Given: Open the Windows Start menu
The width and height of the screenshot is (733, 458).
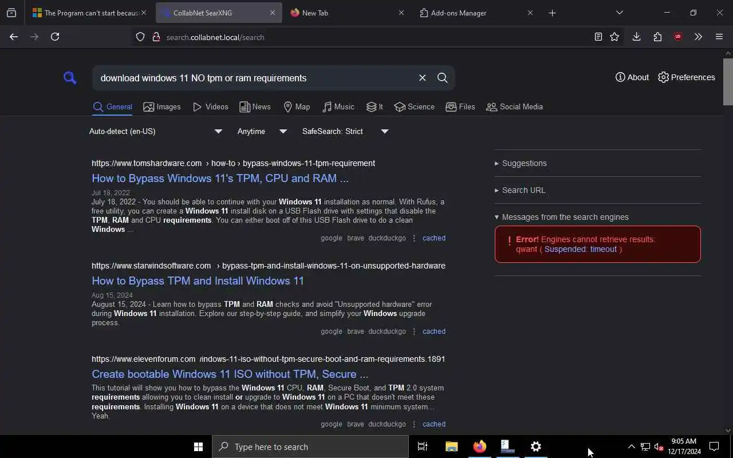Looking at the screenshot, I should tap(198, 447).
